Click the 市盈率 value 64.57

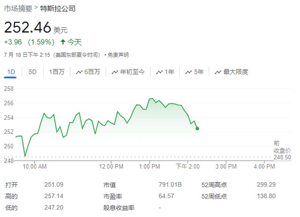pos(166,196)
